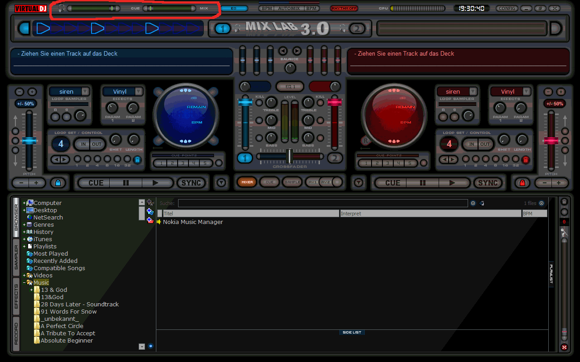This screenshot has height=362, width=580.
Task: Click the round down-arrow button beside left SYNC
Action: (x=221, y=183)
